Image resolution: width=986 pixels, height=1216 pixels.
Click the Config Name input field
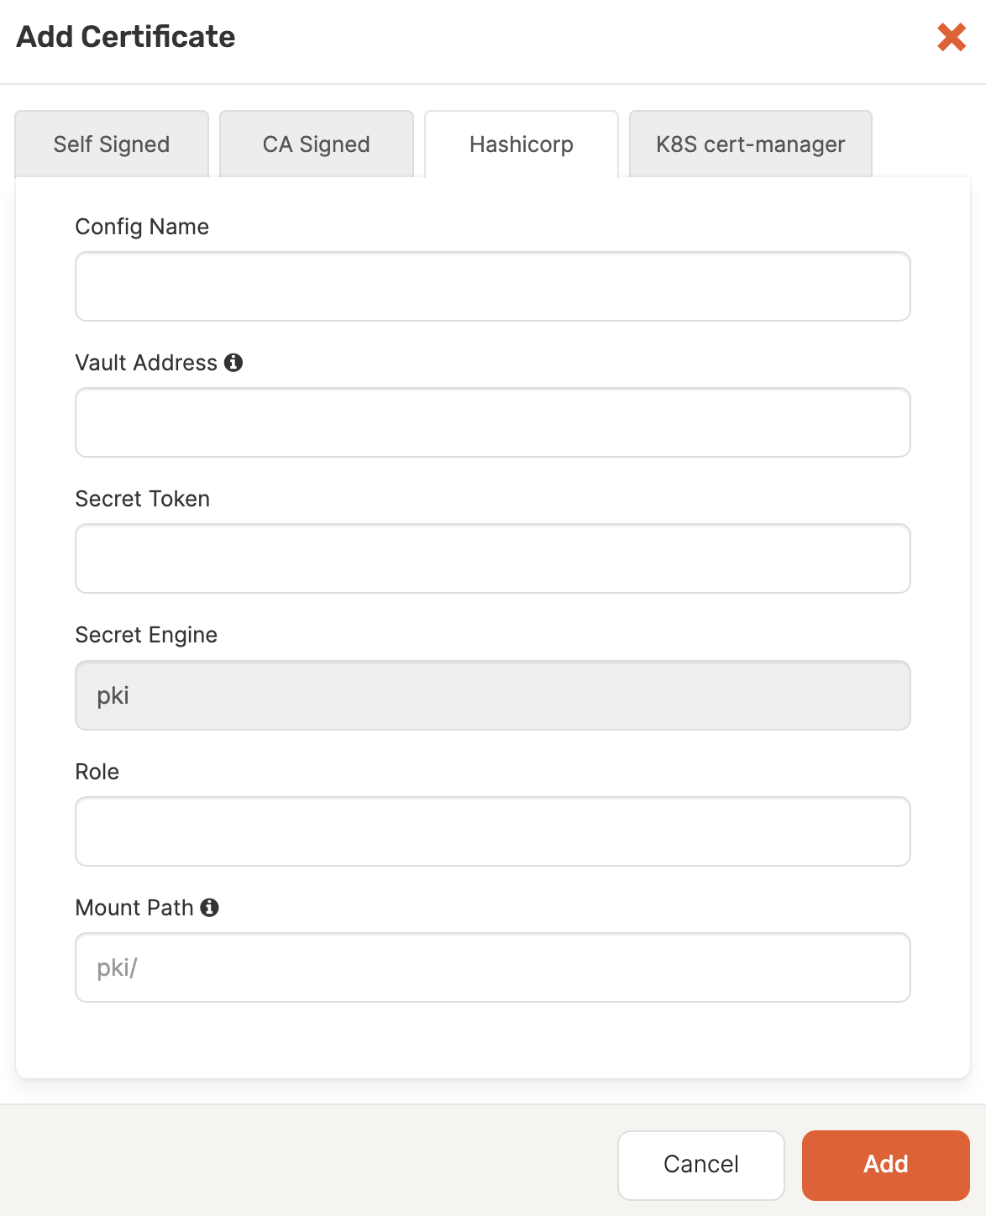492,286
